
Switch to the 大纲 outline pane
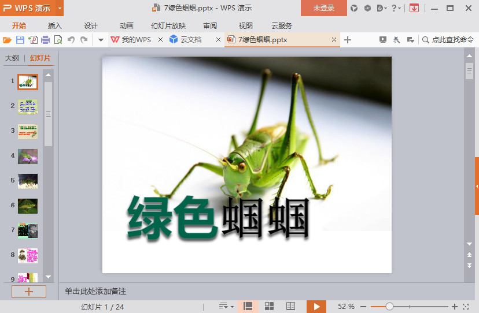click(12, 58)
